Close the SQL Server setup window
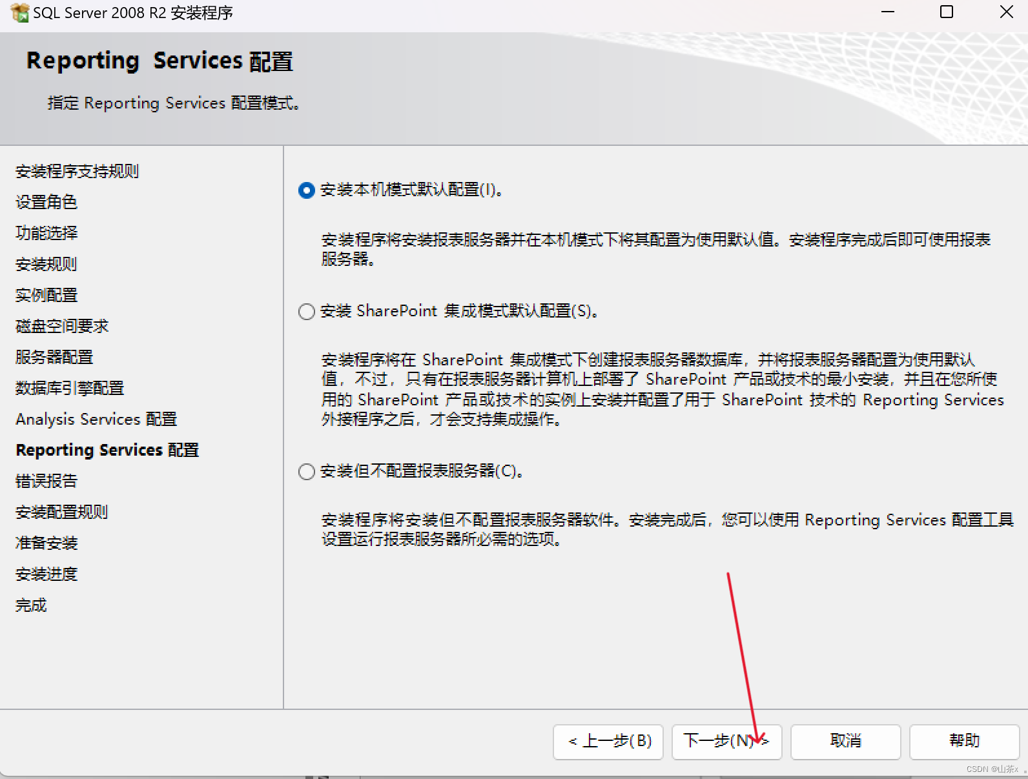The image size is (1028, 779). click(1006, 12)
